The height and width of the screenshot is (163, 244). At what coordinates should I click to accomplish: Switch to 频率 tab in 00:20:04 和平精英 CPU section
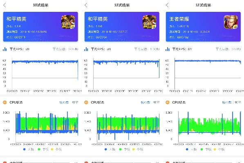[x=157, y=102]
